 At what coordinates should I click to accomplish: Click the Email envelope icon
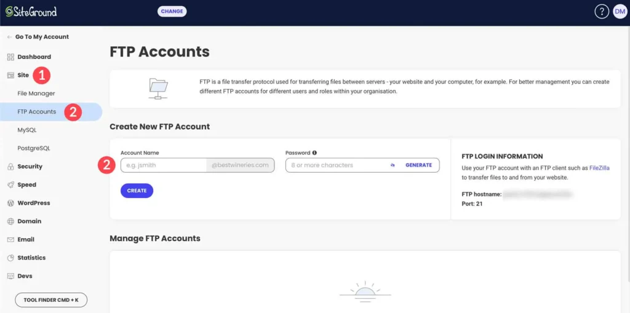point(11,239)
